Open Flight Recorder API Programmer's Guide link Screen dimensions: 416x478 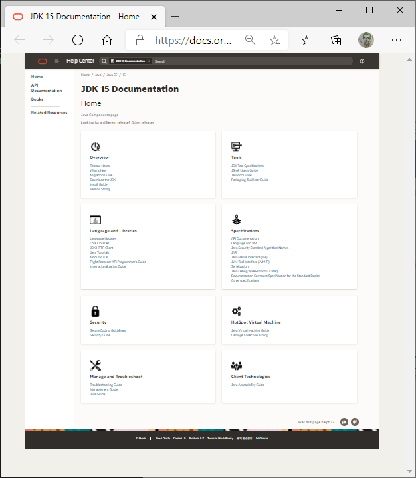(x=118, y=262)
